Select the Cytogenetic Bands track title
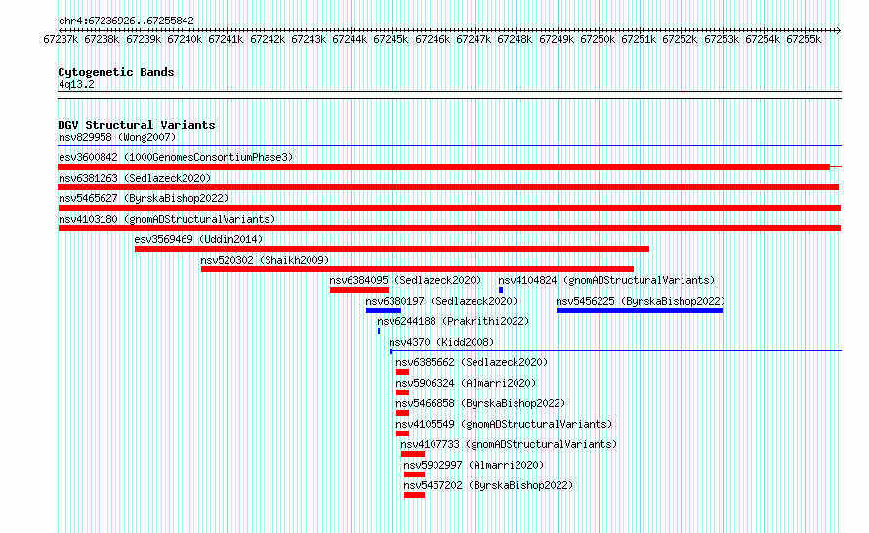Viewport: 869px width, 533px height. point(116,72)
